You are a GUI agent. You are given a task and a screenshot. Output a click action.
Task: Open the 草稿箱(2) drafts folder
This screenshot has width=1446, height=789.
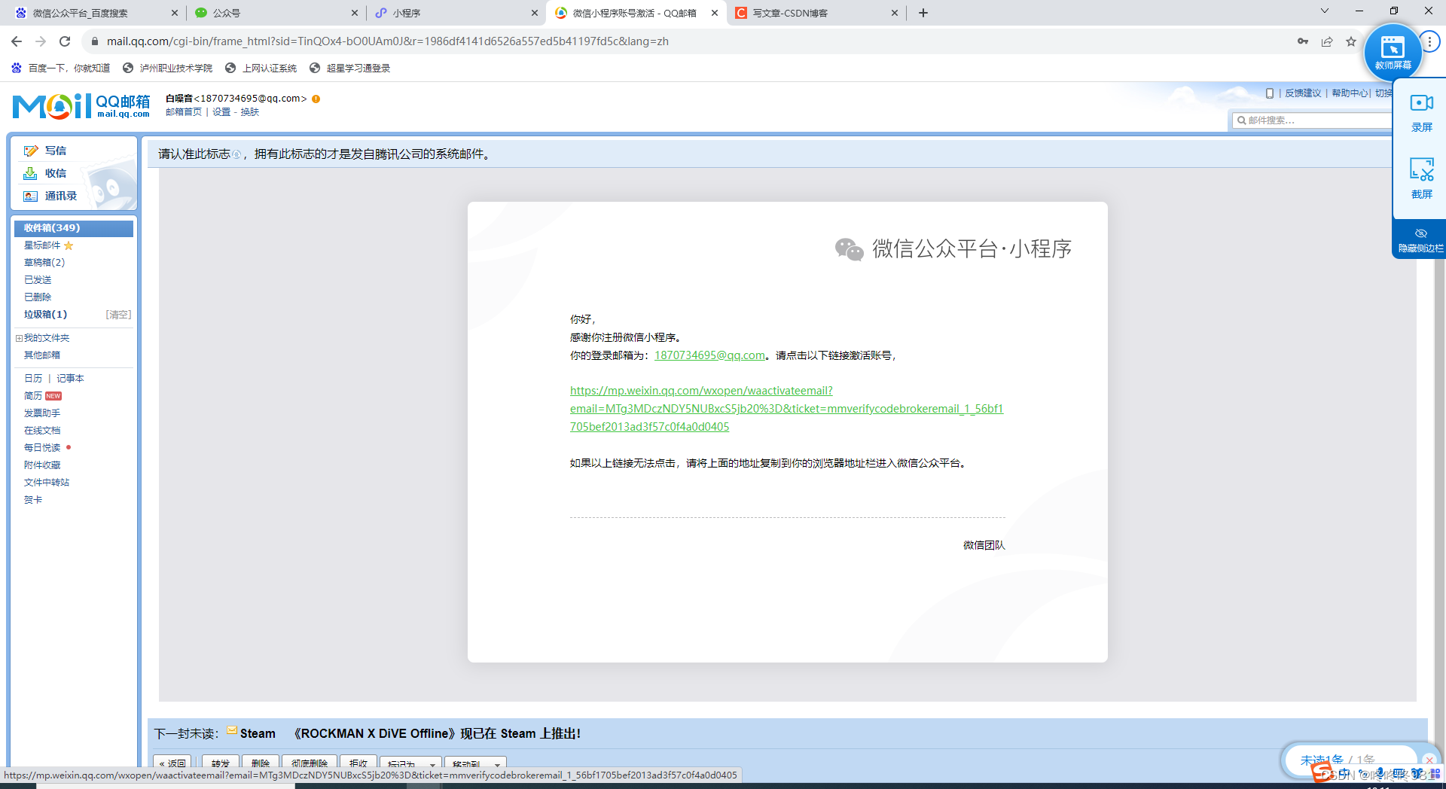click(x=44, y=263)
